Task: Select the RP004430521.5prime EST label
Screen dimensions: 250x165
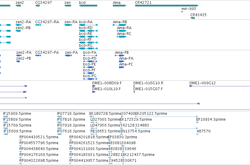Action: tap(39, 137)
